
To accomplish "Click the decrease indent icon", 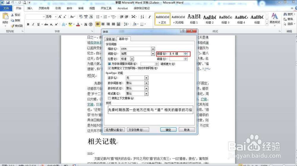I will pos(121,17).
